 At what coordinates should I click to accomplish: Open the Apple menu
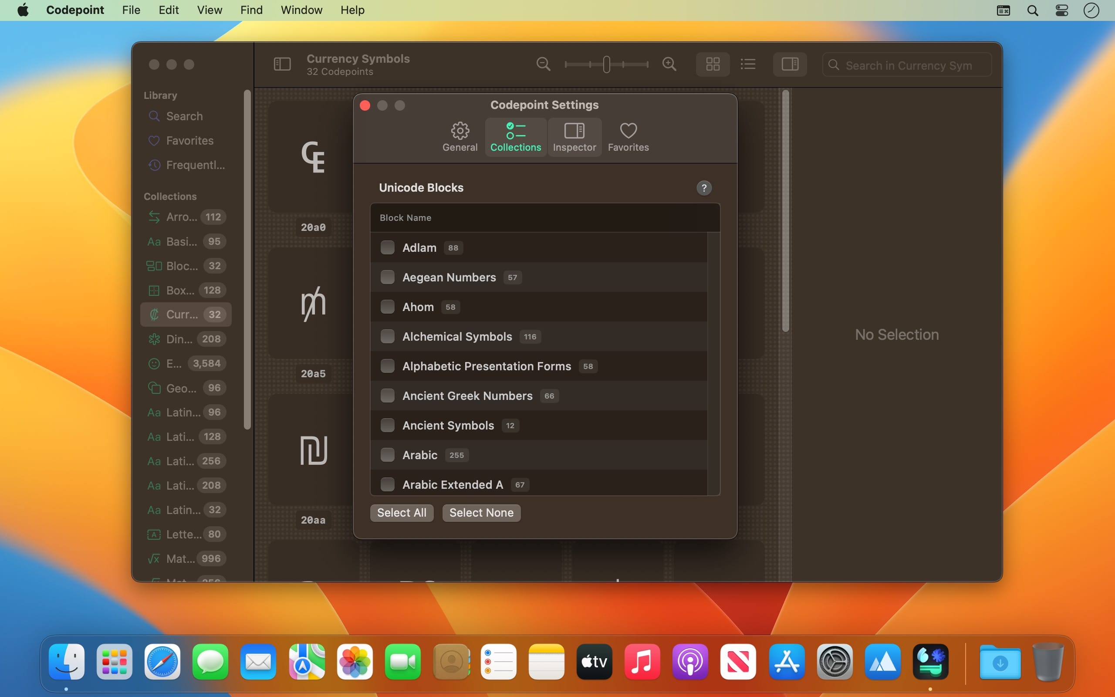coord(23,10)
